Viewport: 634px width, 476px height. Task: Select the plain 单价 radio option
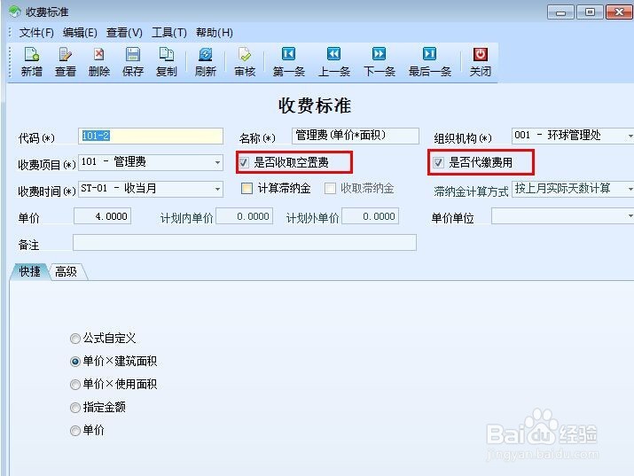point(75,430)
